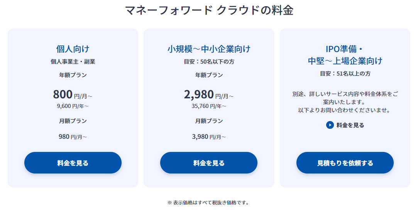Click the マネーフォワード クラウドの料金 page title
Image resolution: width=418 pixels, height=214 pixels.
[x=209, y=10]
